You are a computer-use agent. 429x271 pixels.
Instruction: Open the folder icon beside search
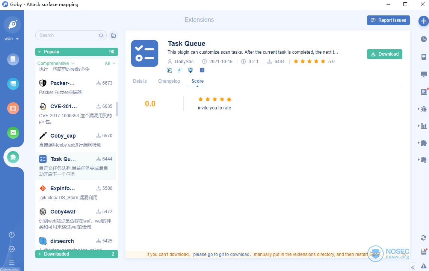click(x=113, y=35)
